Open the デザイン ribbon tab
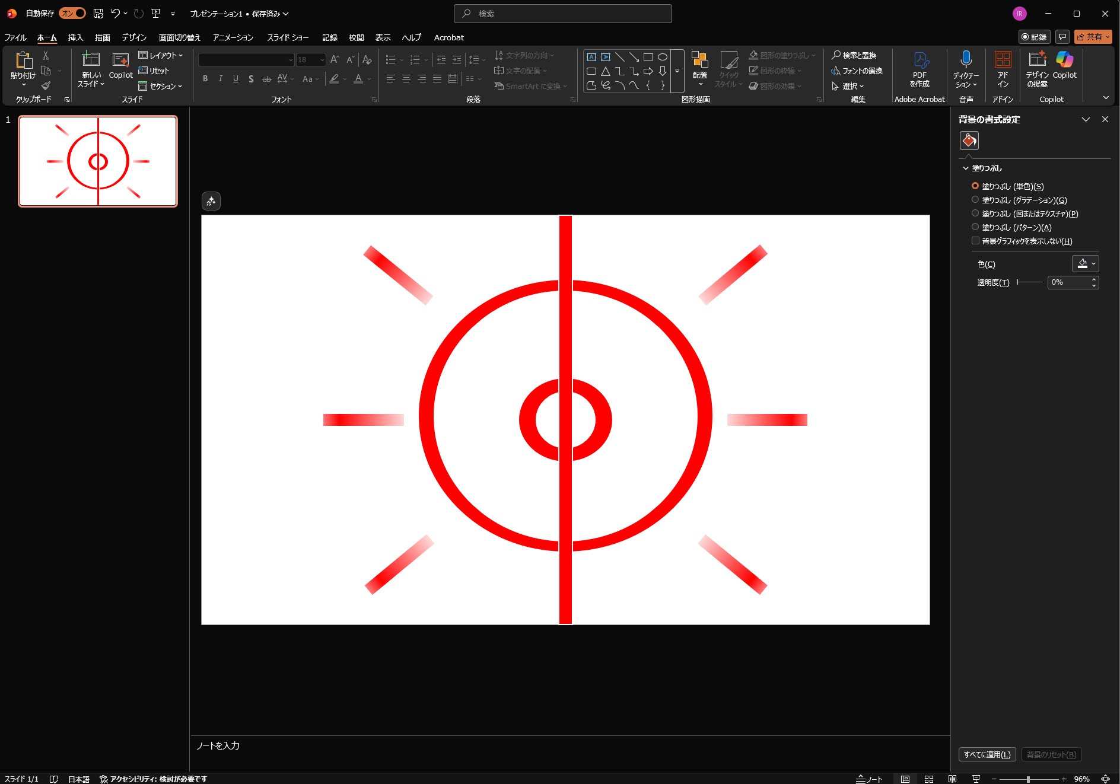1120x784 pixels. pos(134,37)
